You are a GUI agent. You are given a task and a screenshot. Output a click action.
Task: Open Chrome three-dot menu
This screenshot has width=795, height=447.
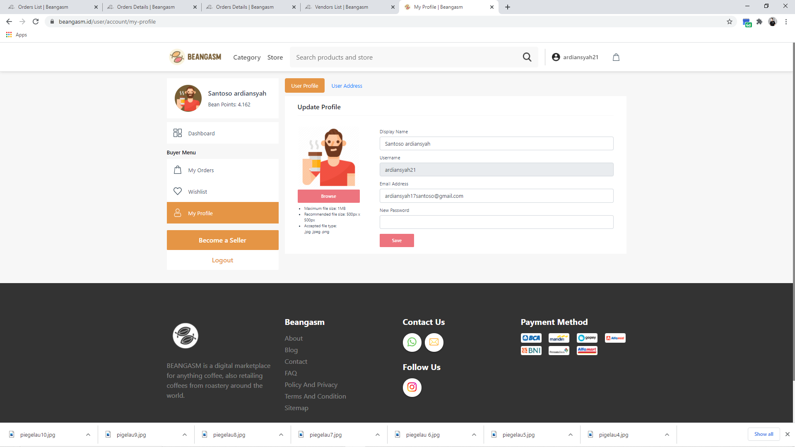pos(786,22)
